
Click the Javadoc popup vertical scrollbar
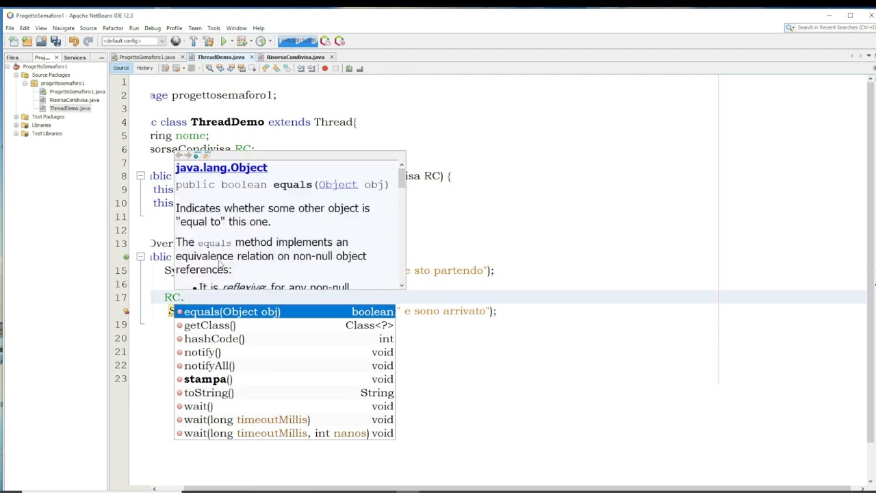[402, 224]
